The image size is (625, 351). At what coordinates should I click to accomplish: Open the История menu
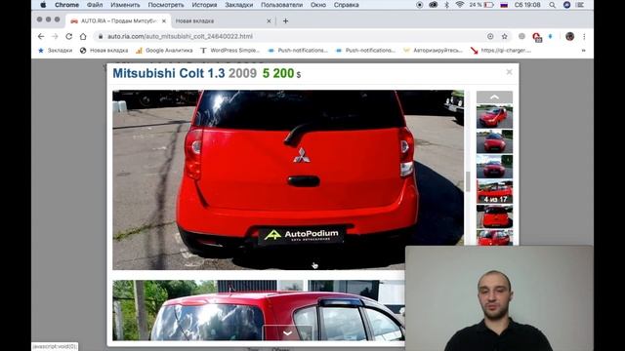pos(204,5)
